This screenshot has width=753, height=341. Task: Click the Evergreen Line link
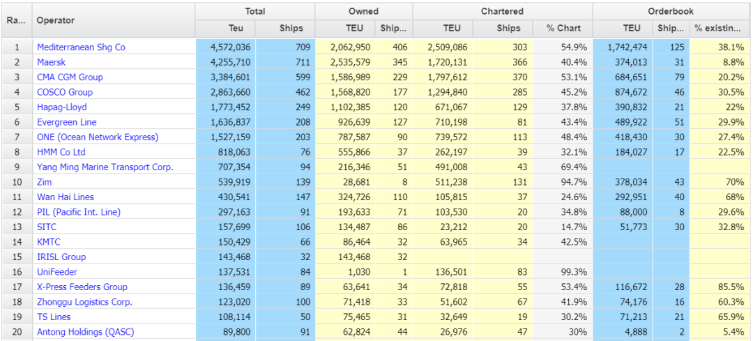pos(66,122)
